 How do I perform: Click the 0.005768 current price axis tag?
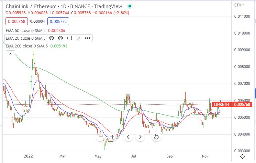point(242,104)
